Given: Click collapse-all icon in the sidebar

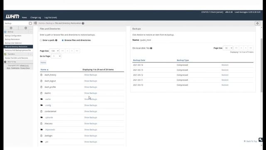Looking at the screenshot, I should pos(26,28).
